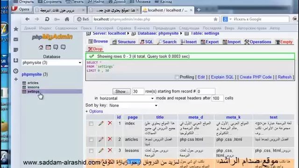
Task: Click Database: phpmysite breadcrumb link
Action: click(158, 33)
